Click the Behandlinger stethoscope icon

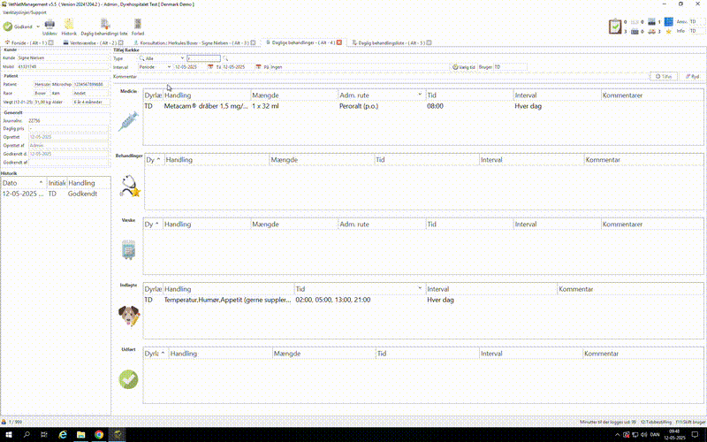point(130,186)
